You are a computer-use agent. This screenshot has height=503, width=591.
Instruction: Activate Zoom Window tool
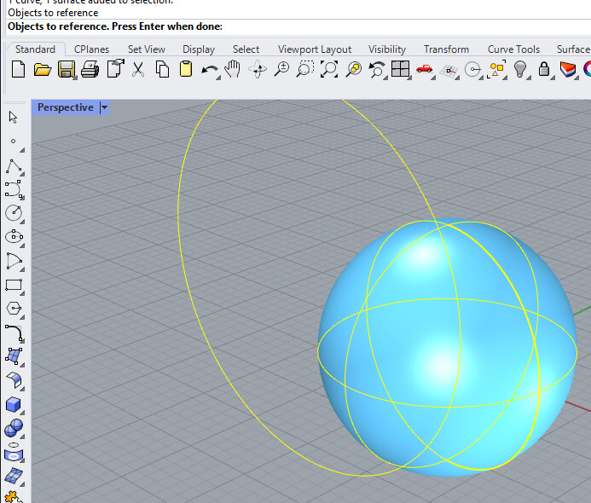305,69
